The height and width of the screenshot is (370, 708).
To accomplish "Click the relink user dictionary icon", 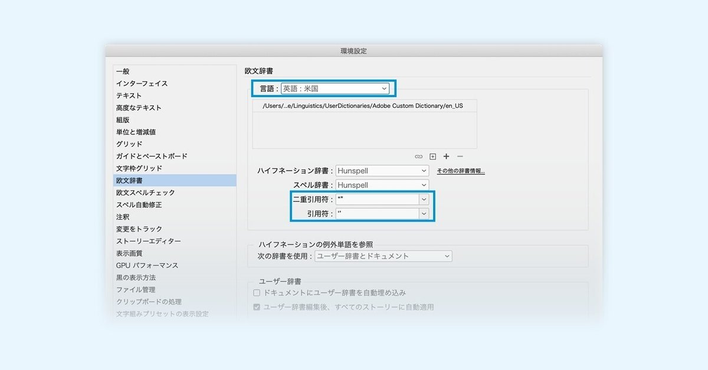I will 419,156.
